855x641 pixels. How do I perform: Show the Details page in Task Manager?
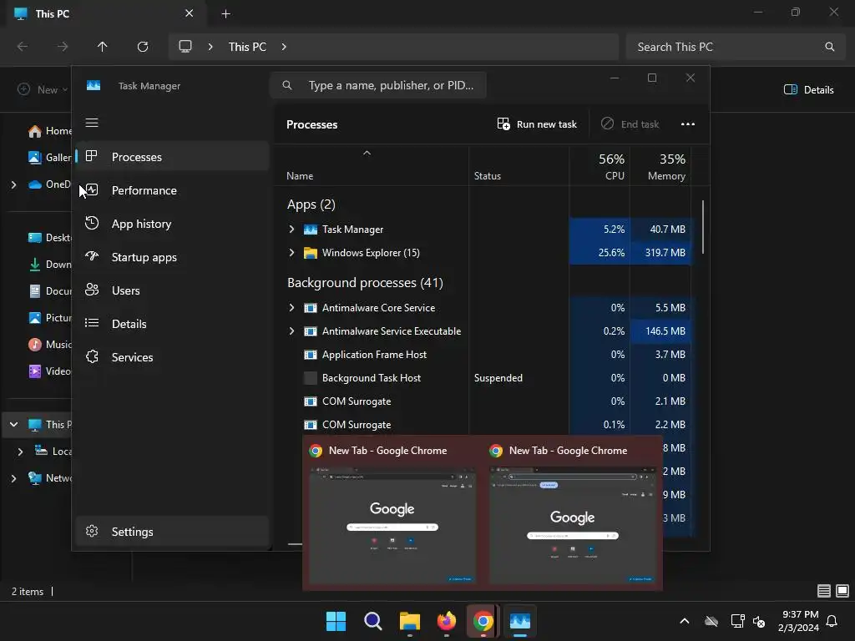pos(172,324)
